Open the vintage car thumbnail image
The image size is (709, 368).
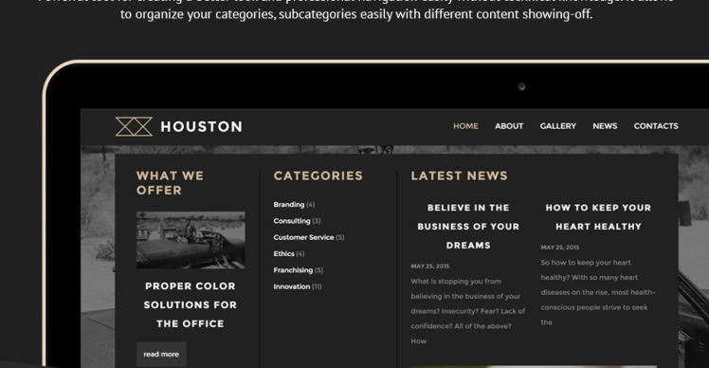pyautogui.click(x=191, y=240)
